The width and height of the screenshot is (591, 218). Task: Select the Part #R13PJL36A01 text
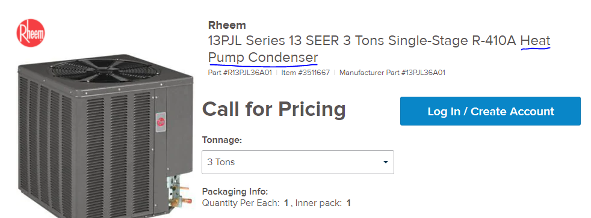point(240,73)
